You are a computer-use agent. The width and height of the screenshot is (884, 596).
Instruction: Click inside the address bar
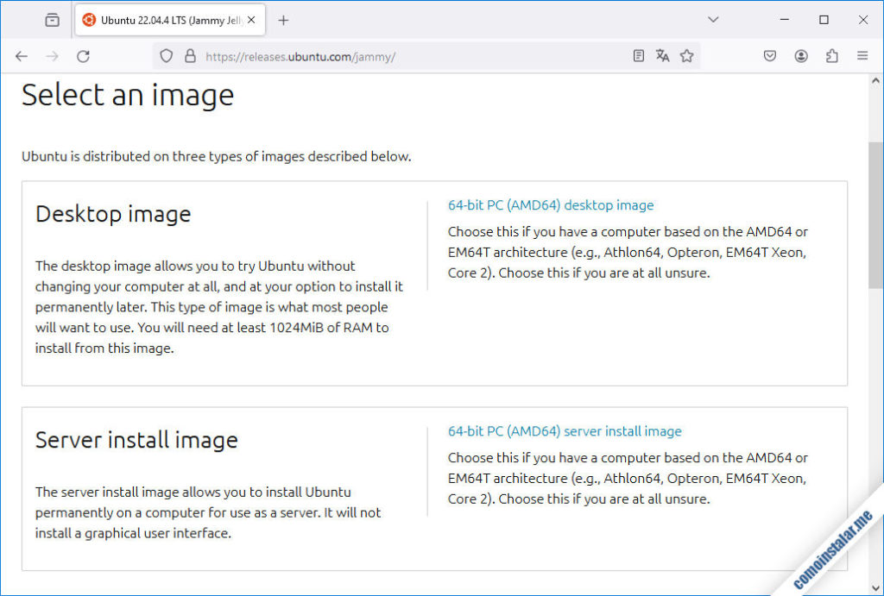point(388,55)
